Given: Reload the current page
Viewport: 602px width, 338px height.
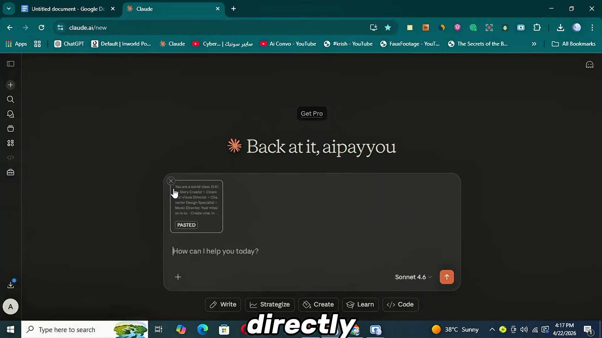Looking at the screenshot, I should click(41, 28).
